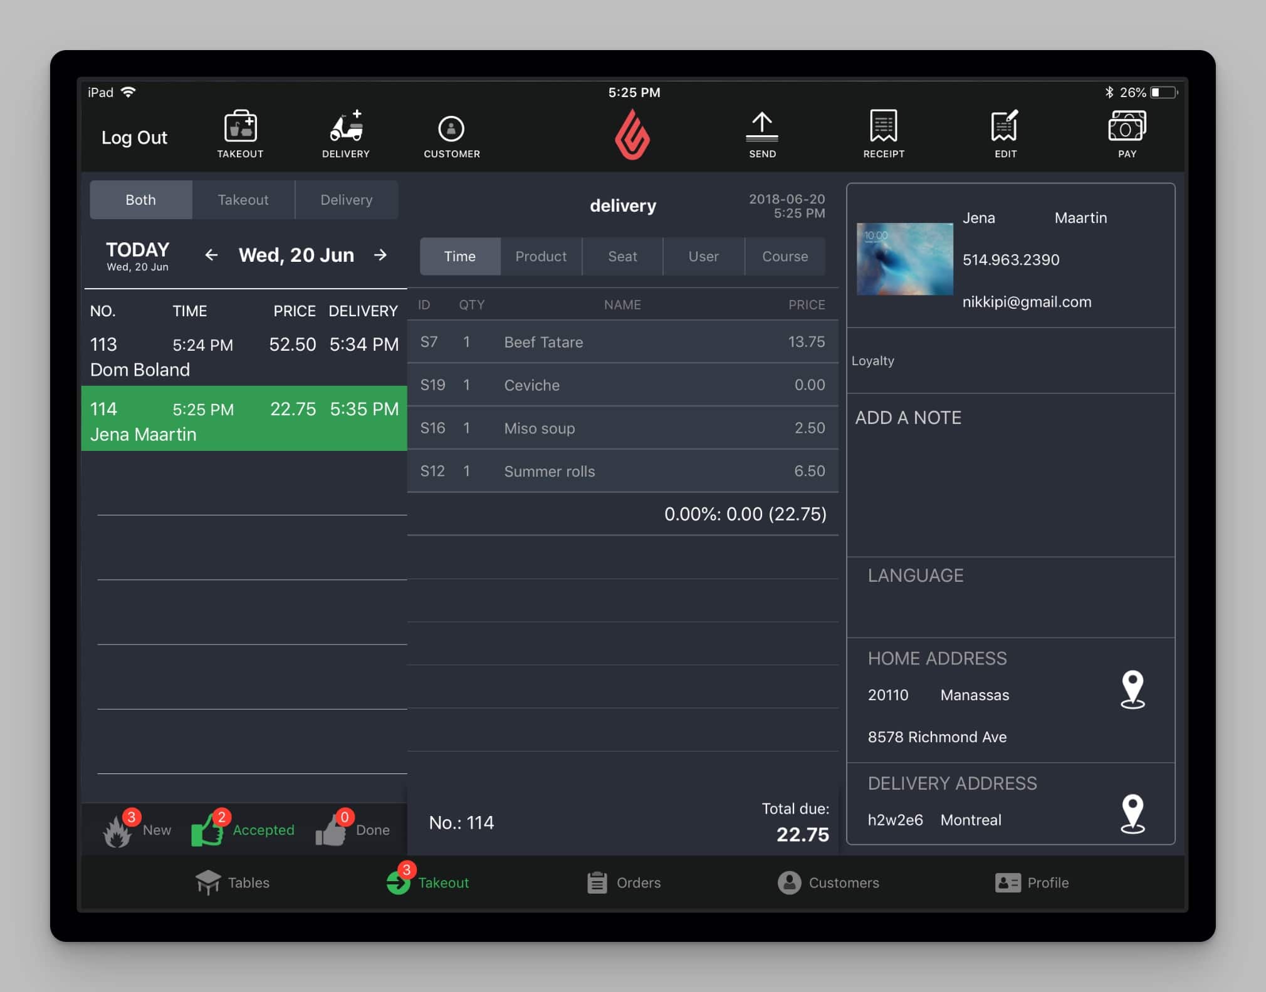Image resolution: width=1266 pixels, height=992 pixels.
Task: Show delivery address map pin location
Action: click(x=1133, y=814)
